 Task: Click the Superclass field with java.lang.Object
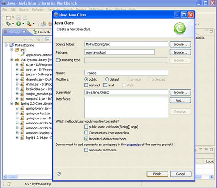[x=126, y=92]
